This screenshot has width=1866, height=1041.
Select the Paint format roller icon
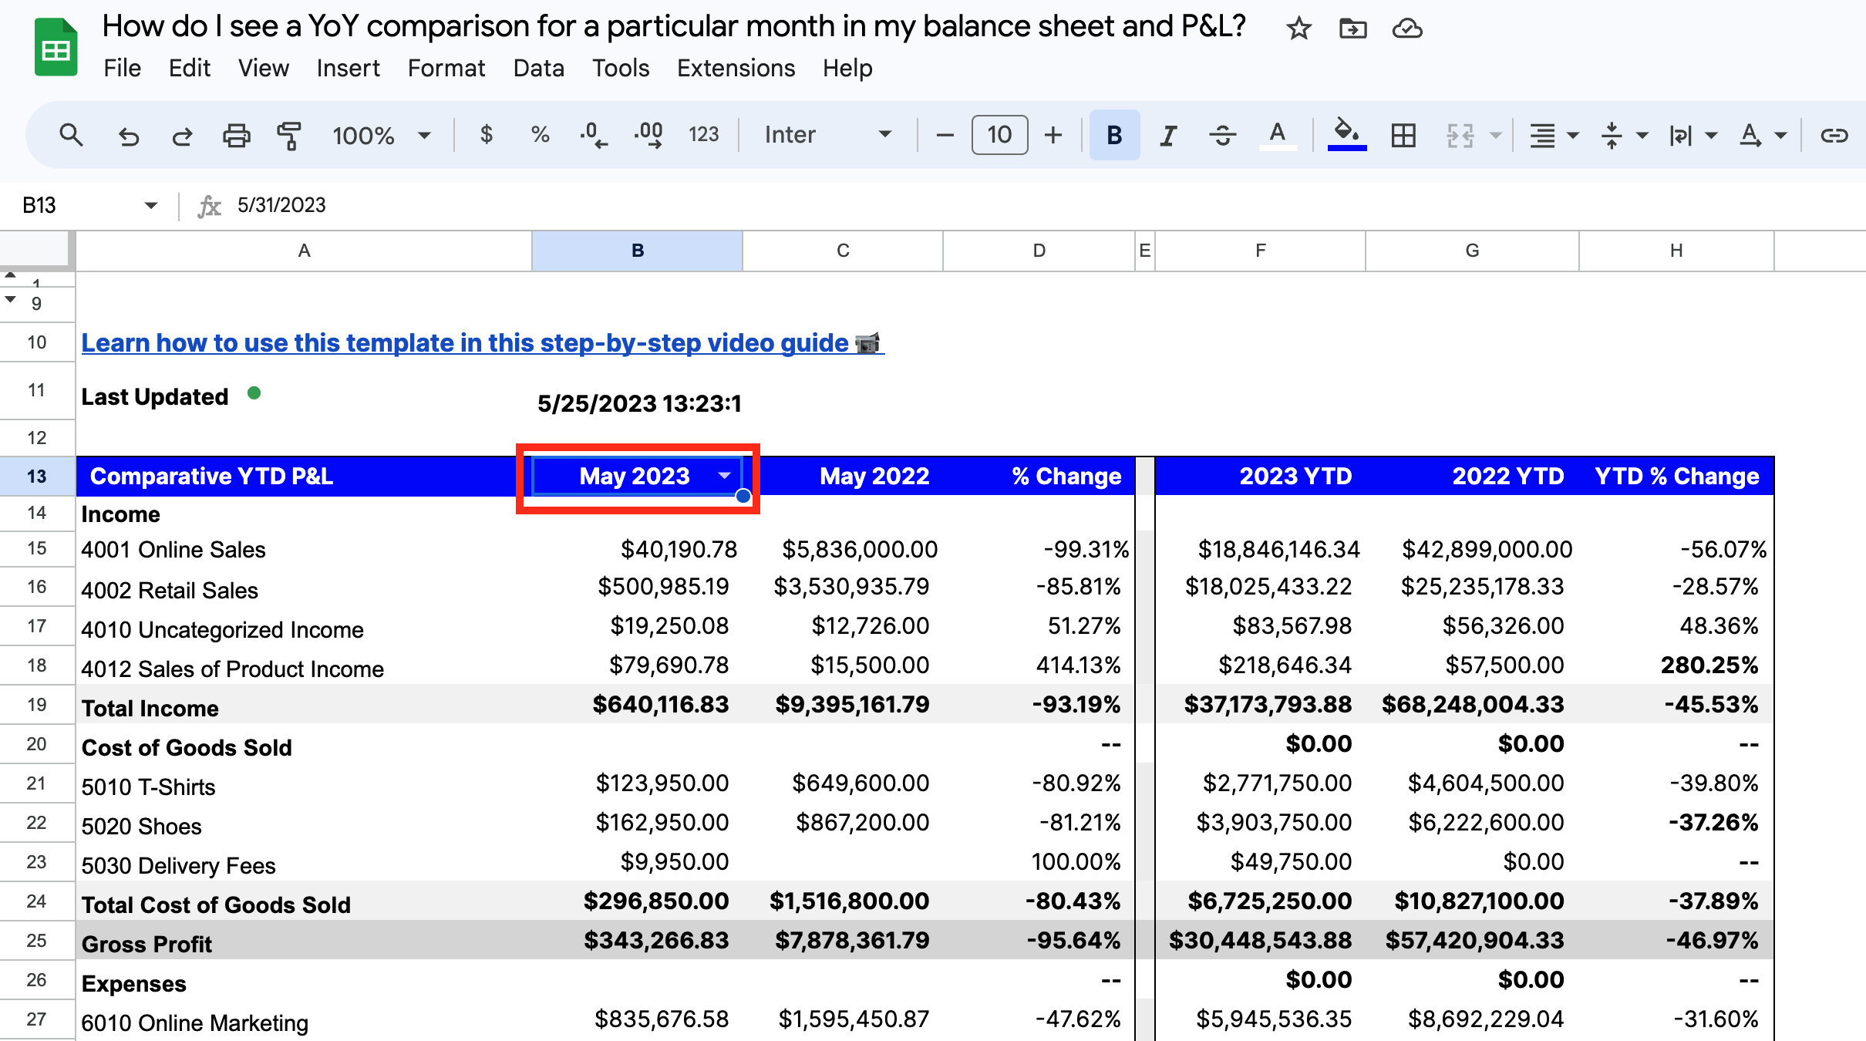(x=289, y=136)
